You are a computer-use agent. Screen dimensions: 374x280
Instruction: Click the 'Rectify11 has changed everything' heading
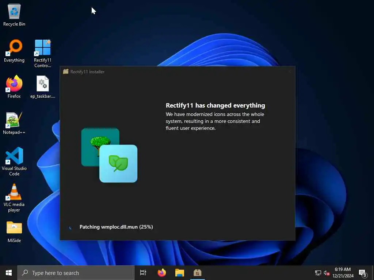[215, 105]
